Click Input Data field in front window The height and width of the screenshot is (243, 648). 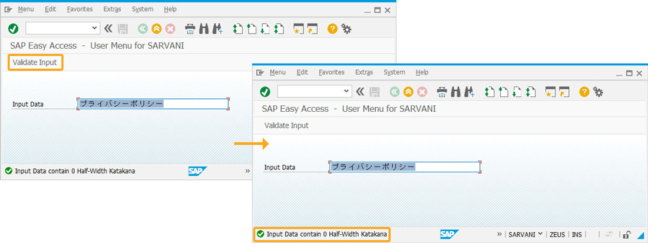point(405,167)
